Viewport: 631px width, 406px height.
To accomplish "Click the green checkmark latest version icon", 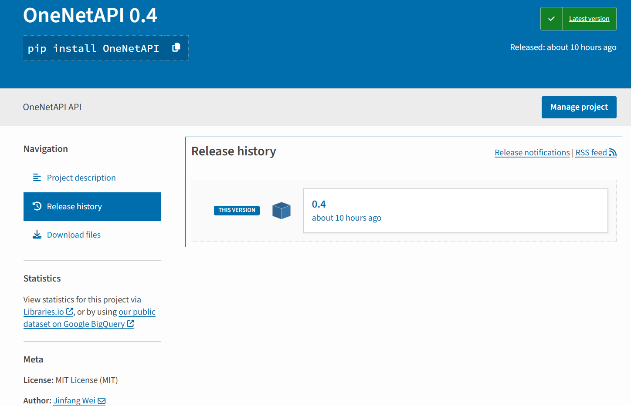I will tap(551, 19).
